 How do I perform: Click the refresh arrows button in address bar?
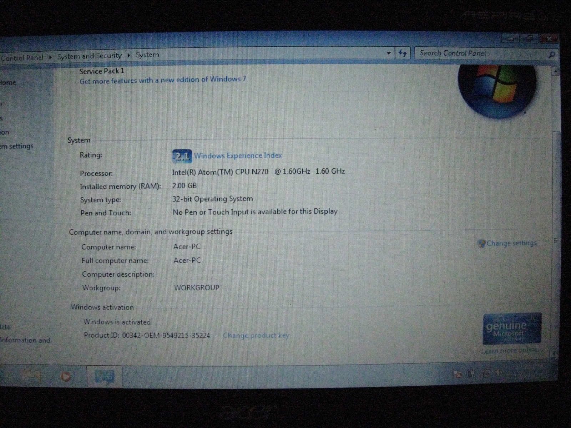(403, 54)
